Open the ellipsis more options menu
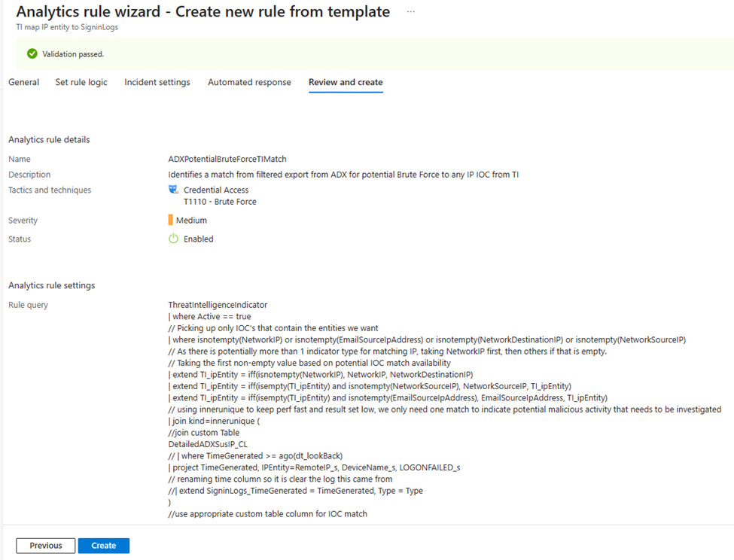 [x=410, y=12]
